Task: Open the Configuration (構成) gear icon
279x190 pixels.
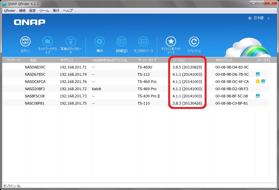Action: click(x=100, y=41)
